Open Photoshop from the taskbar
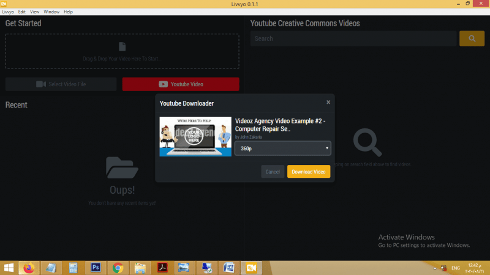 pyautogui.click(x=96, y=268)
